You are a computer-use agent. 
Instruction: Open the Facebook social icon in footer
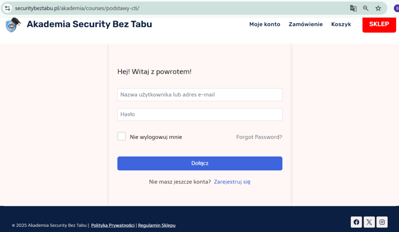click(x=356, y=222)
